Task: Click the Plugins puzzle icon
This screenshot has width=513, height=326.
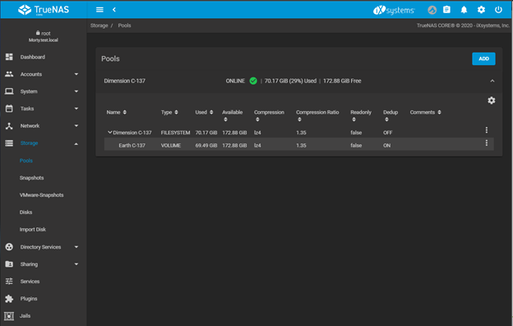Action: [9, 299]
